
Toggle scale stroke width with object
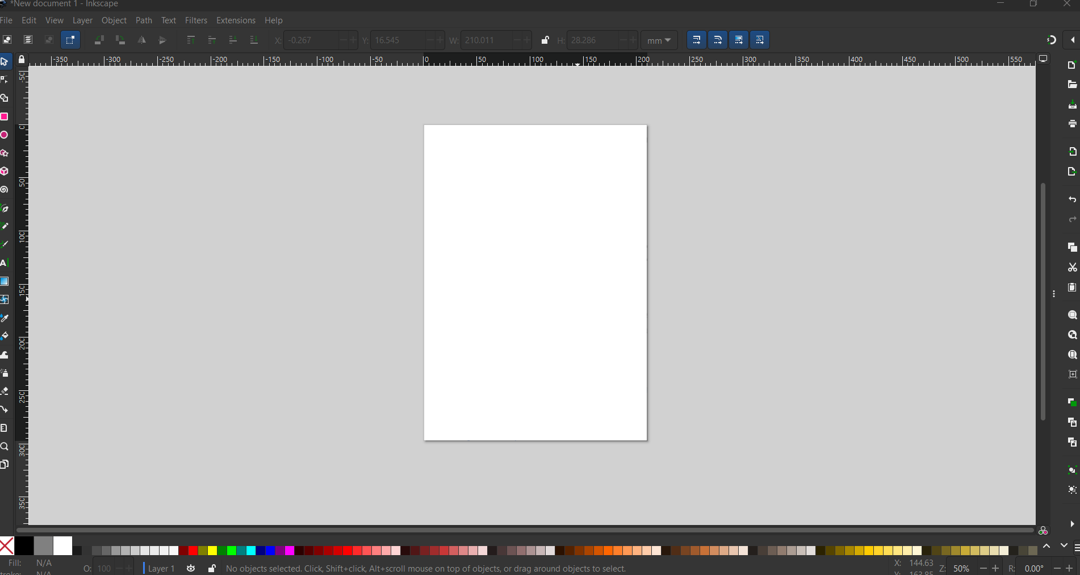697,40
